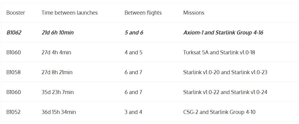Select the Starlink v1.0-22 and v1.0-24 mission cell
Viewport: 299px width, 124px height.
(x=225, y=92)
